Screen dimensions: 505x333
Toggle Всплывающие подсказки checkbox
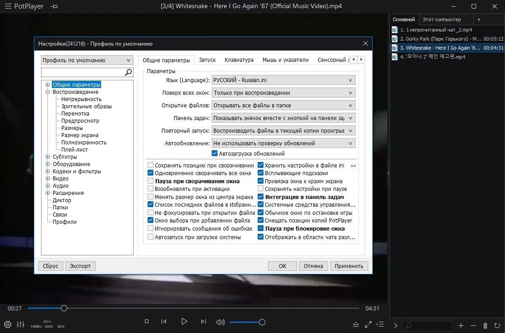click(260, 173)
